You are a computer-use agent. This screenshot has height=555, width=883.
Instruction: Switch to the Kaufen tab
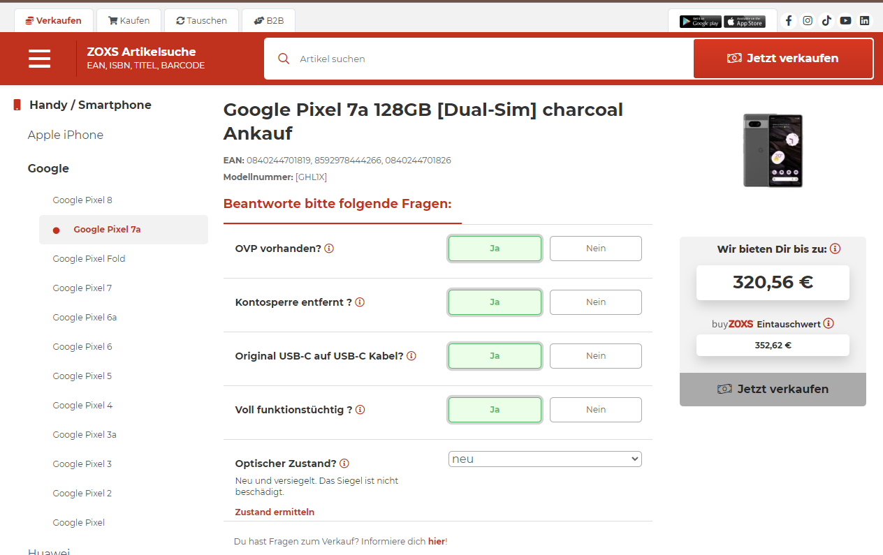(129, 20)
